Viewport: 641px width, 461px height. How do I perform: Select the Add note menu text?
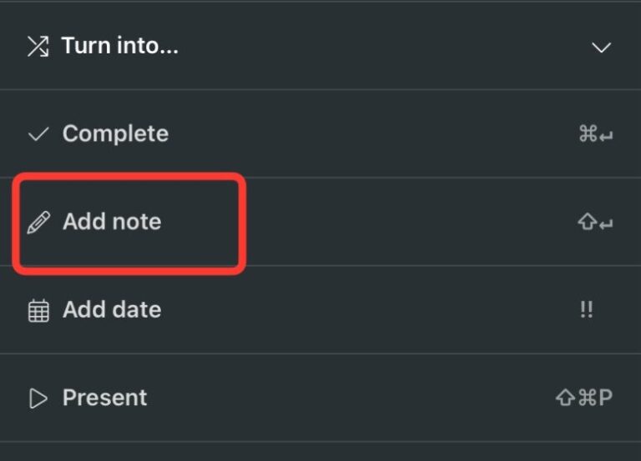tap(112, 222)
